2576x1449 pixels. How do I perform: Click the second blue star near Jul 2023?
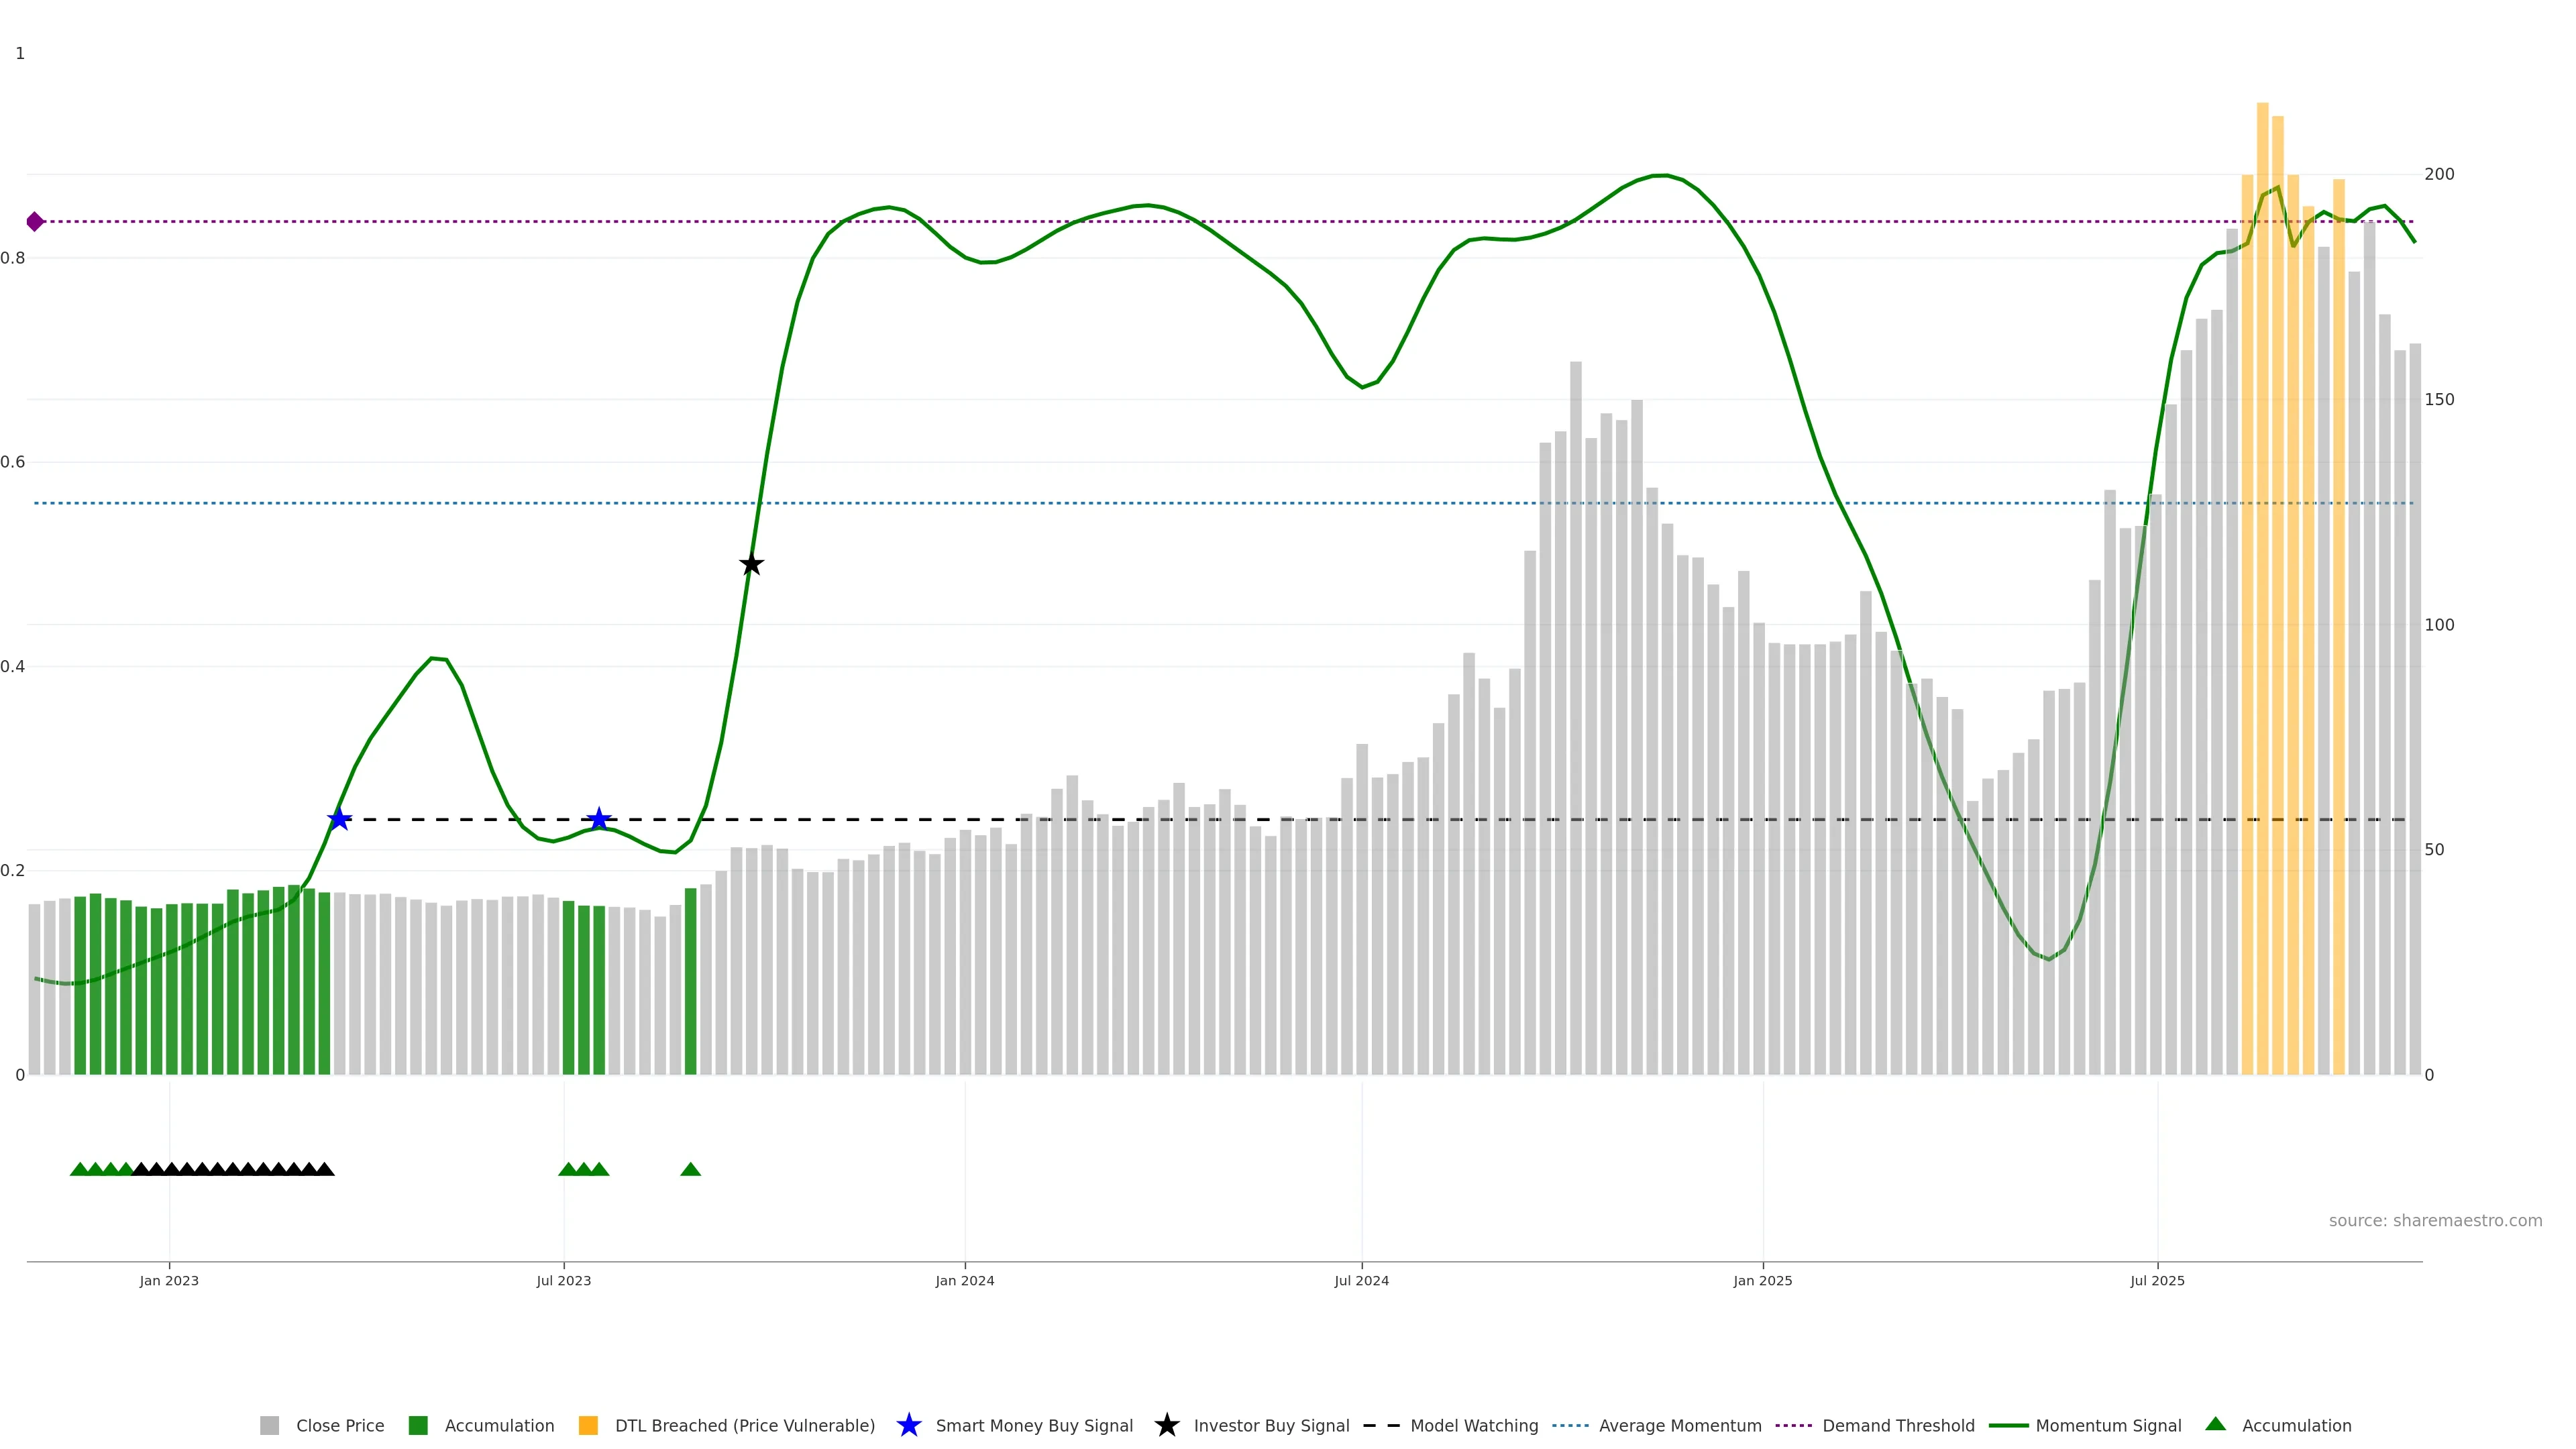(x=598, y=819)
